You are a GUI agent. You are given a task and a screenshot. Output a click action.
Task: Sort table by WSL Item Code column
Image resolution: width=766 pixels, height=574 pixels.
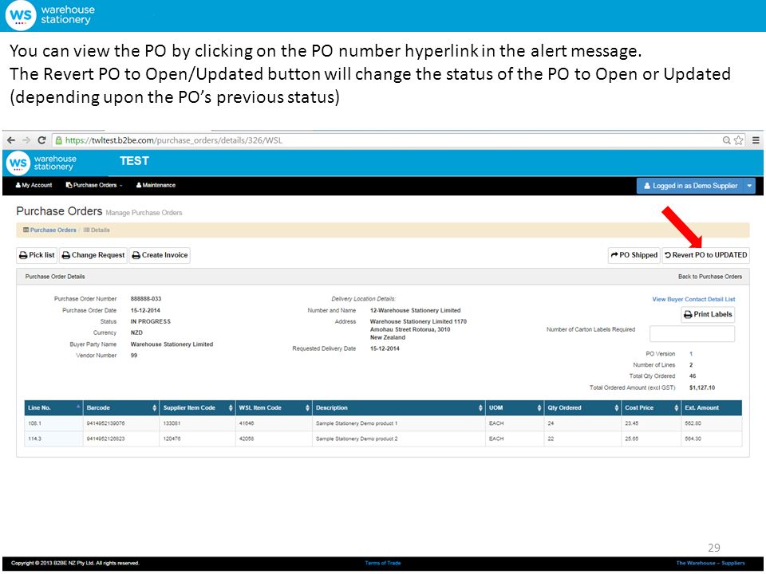[274, 407]
